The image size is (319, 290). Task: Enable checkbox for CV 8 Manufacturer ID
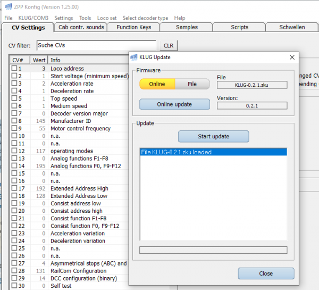coord(14,121)
